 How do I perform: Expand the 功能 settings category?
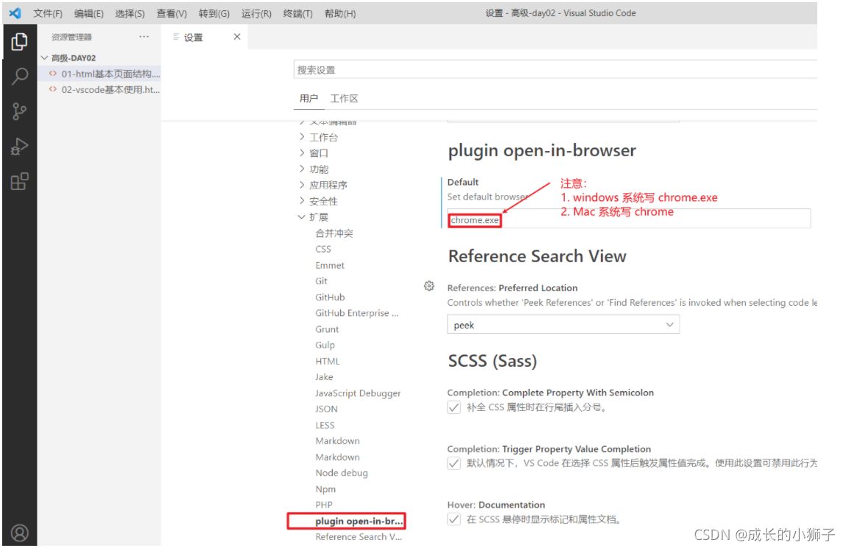[302, 169]
